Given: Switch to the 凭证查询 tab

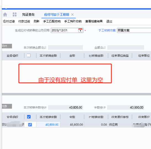Looking at the screenshot, I should tap(28, 15).
